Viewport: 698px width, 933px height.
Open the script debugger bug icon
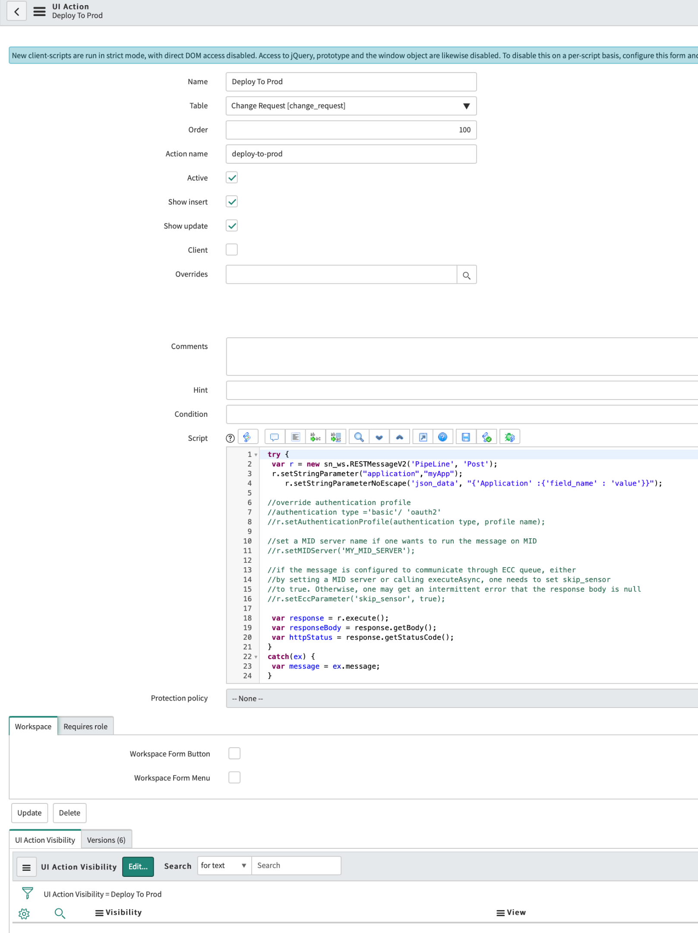tap(509, 437)
